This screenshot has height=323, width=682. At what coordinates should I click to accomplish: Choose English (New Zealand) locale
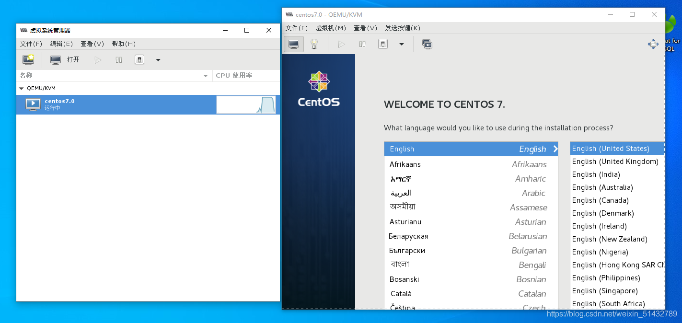(617, 239)
